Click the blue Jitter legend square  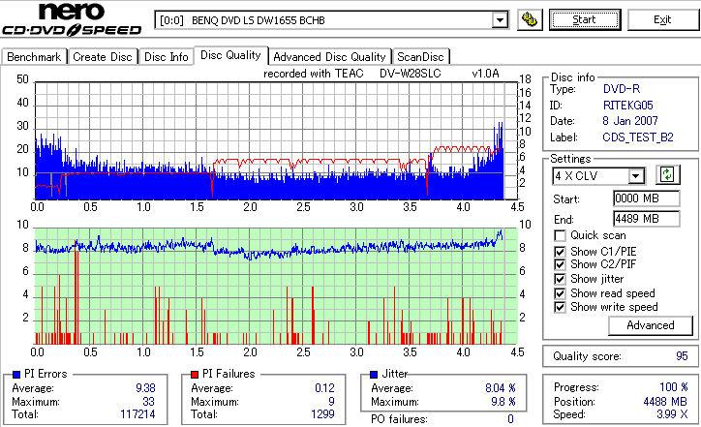(x=374, y=375)
